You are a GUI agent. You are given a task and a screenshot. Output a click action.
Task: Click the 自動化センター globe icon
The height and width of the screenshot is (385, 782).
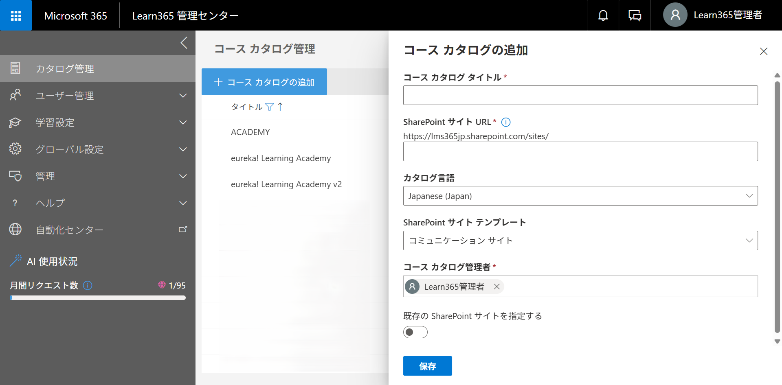click(15, 230)
